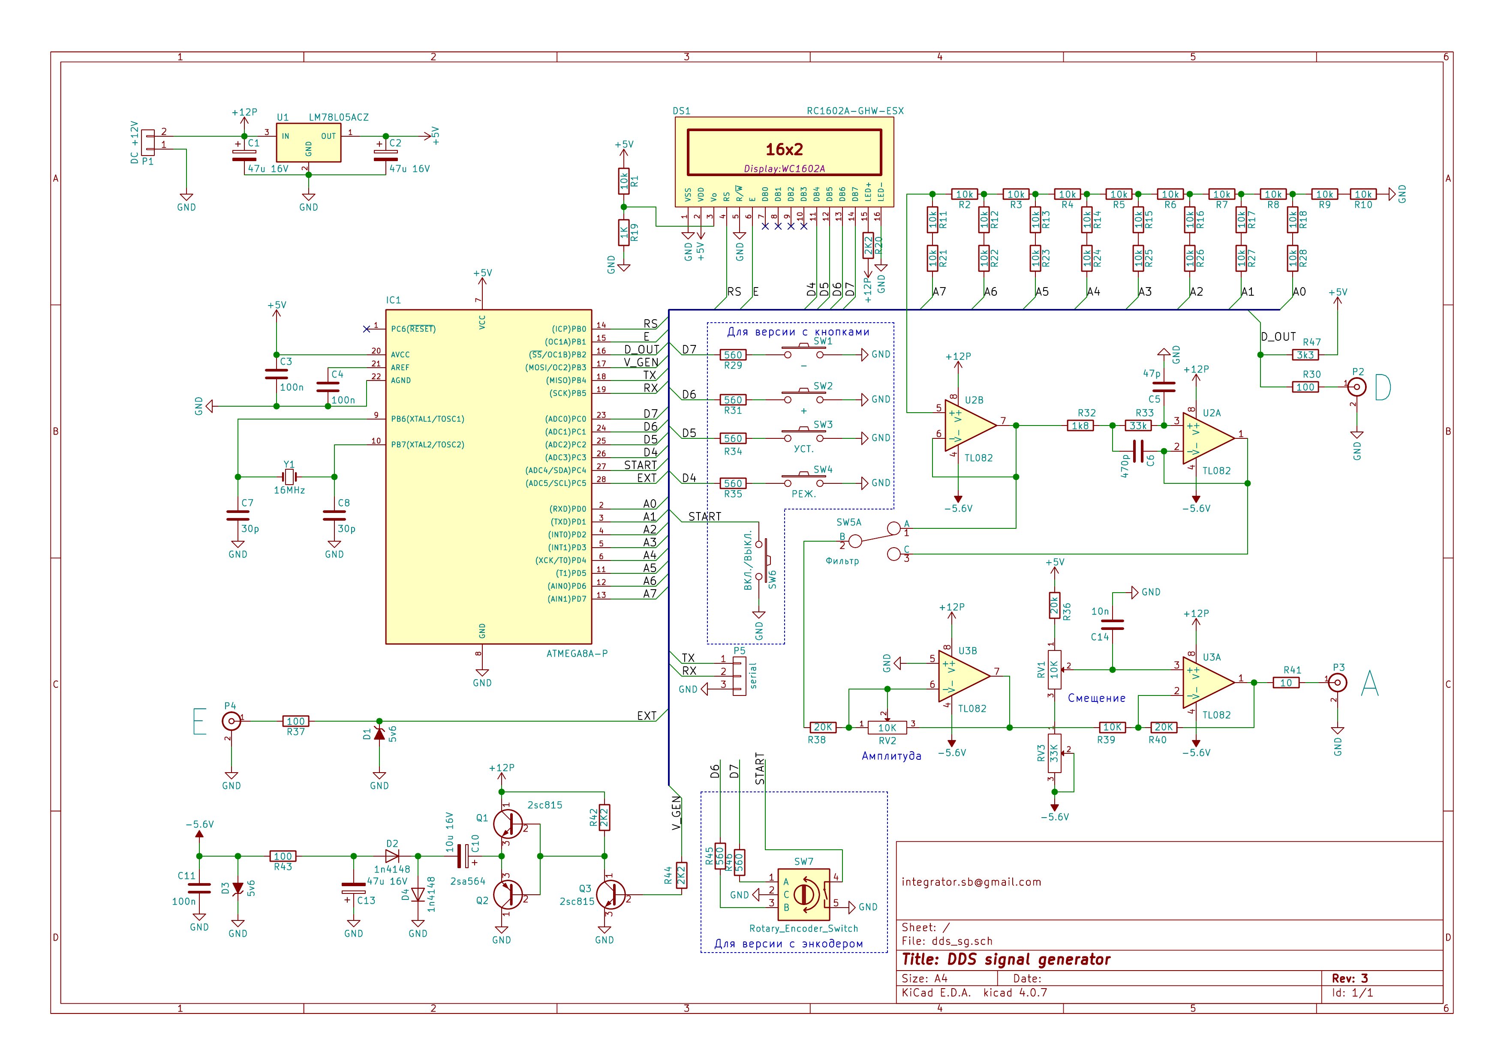Select resistor R37 100
This screenshot has width=1504, height=1064.
click(295, 721)
